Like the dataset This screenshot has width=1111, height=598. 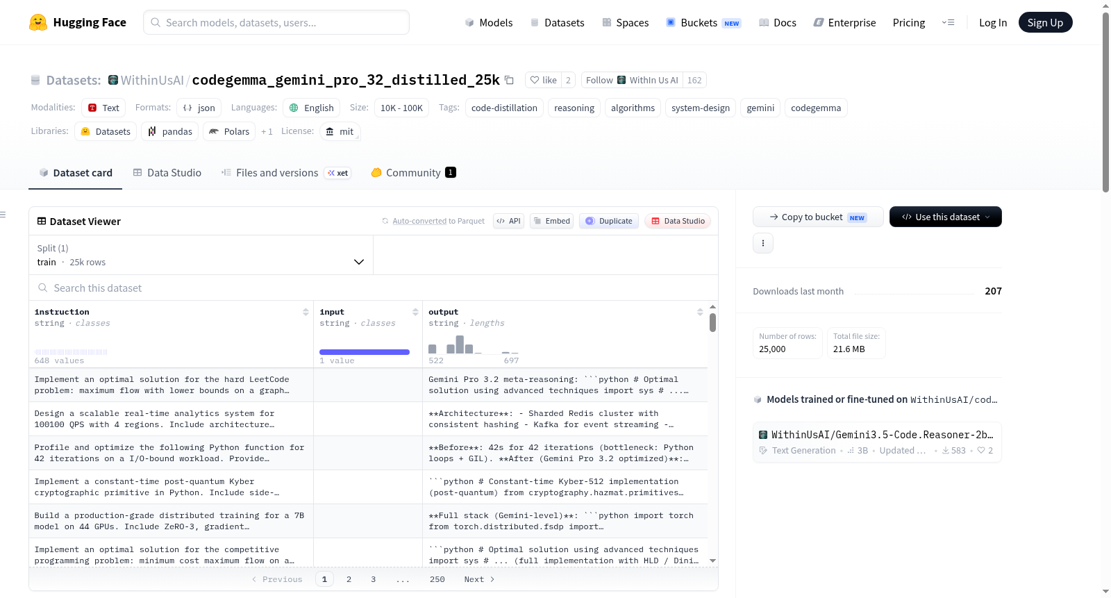pos(544,80)
